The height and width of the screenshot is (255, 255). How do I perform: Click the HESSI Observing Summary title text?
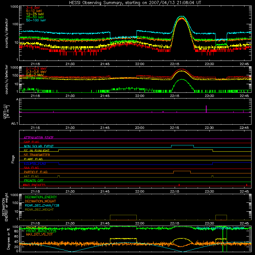(x=135, y=3)
